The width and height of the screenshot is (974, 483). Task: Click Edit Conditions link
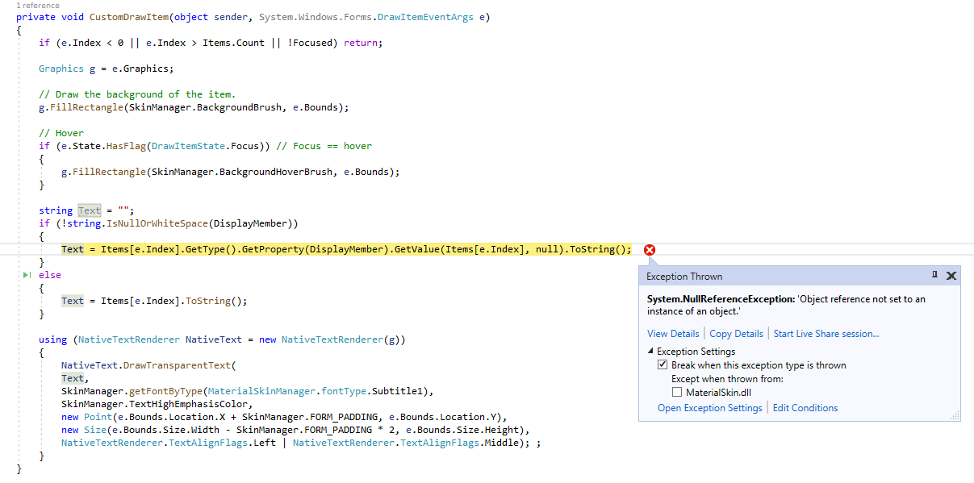(805, 408)
